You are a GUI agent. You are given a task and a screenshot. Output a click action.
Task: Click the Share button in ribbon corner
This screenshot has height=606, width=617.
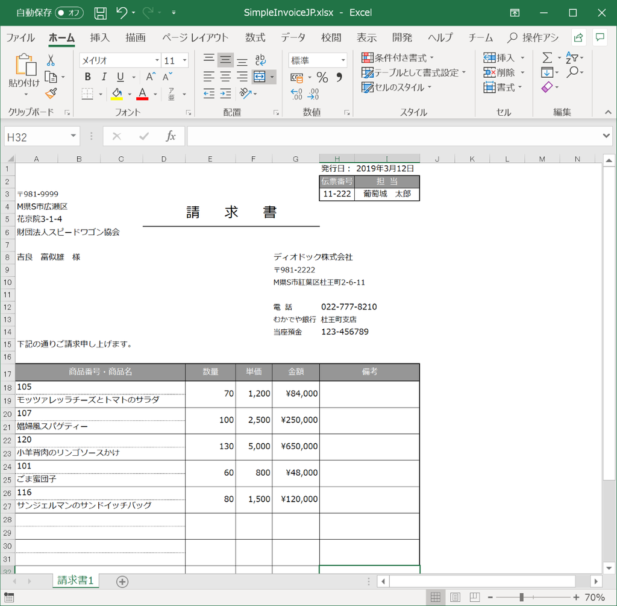[578, 38]
